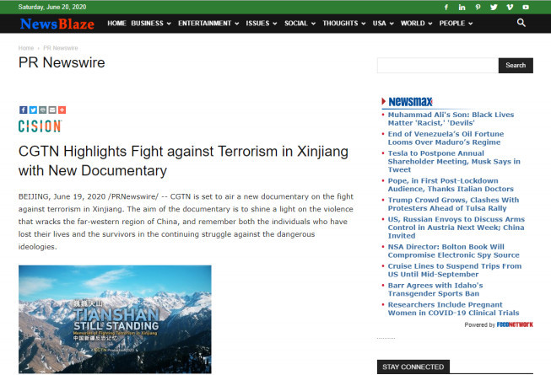Open the Facebook icon in top bar

tap(446, 7)
